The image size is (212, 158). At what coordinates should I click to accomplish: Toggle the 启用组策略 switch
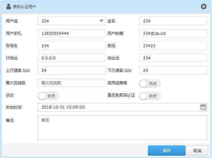150,84
